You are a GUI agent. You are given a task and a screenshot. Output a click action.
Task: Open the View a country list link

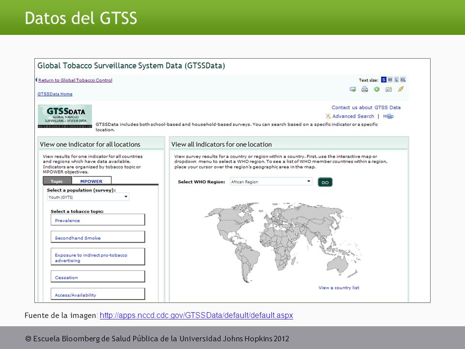coord(339,287)
